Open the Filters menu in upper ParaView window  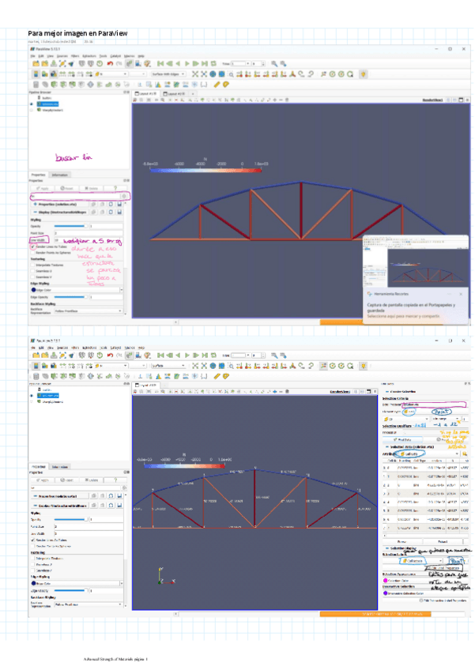tap(74, 56)
